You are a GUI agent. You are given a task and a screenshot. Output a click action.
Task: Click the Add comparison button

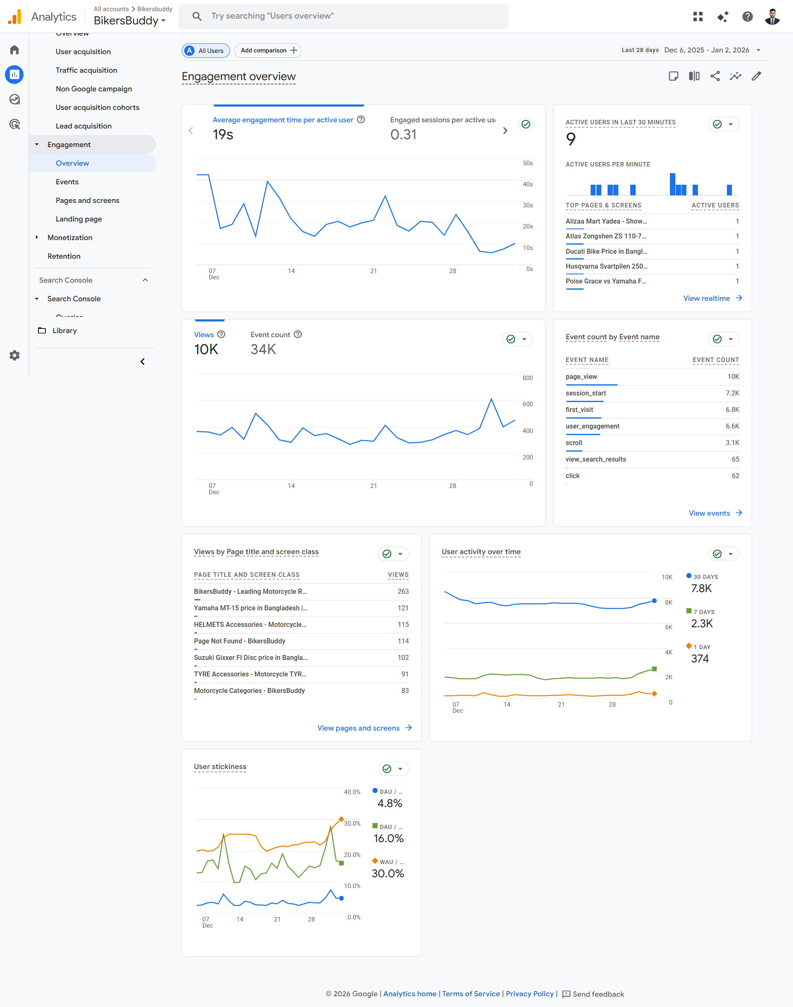(268, 50)
